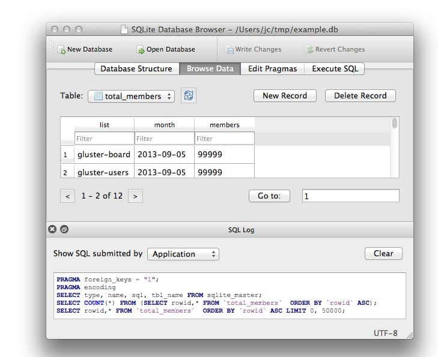The width and height of the screenshot is (438, 357).
Task: Click the Filter field under the list column
Action: coord(104,139)
